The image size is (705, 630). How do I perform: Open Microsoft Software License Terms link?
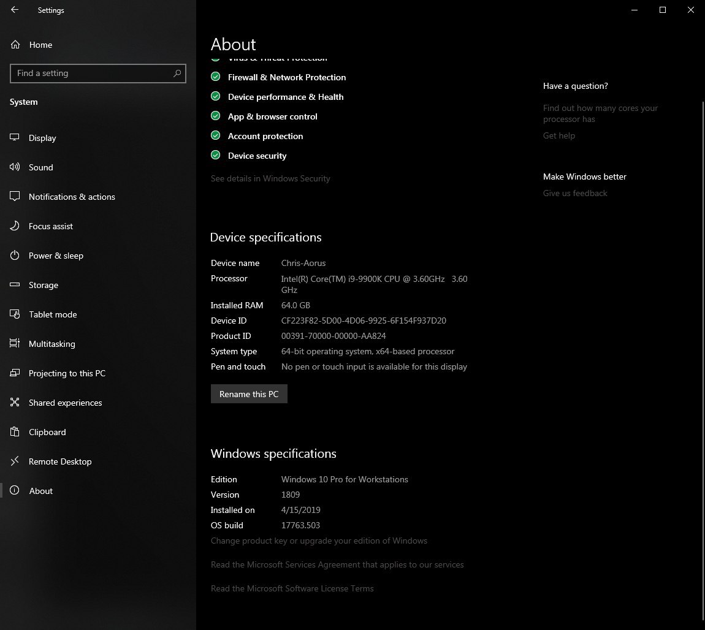click(292, 588)
